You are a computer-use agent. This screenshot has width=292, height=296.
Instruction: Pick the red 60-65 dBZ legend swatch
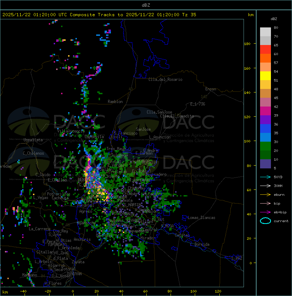(x=265, y=50)
